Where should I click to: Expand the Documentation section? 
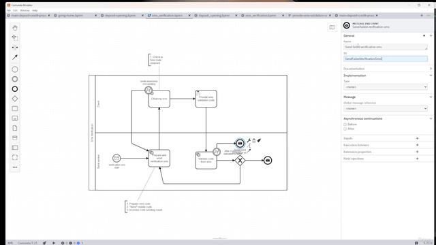[431, 69]
